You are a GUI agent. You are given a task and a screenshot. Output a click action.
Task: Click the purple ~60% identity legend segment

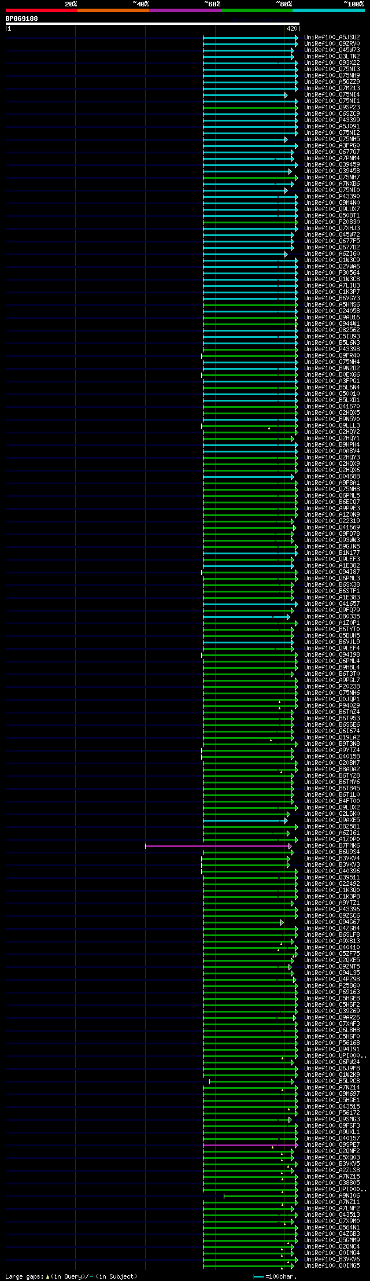(184, 10)
